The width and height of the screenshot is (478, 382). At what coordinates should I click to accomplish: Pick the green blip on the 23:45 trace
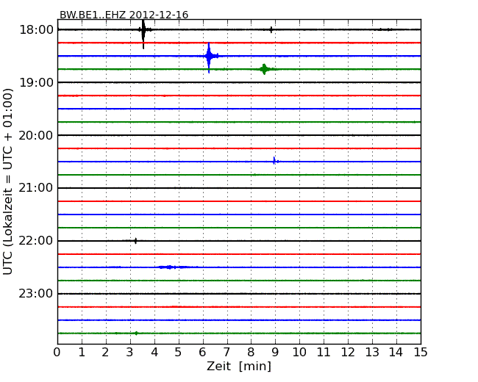click(x=136, y=334)
